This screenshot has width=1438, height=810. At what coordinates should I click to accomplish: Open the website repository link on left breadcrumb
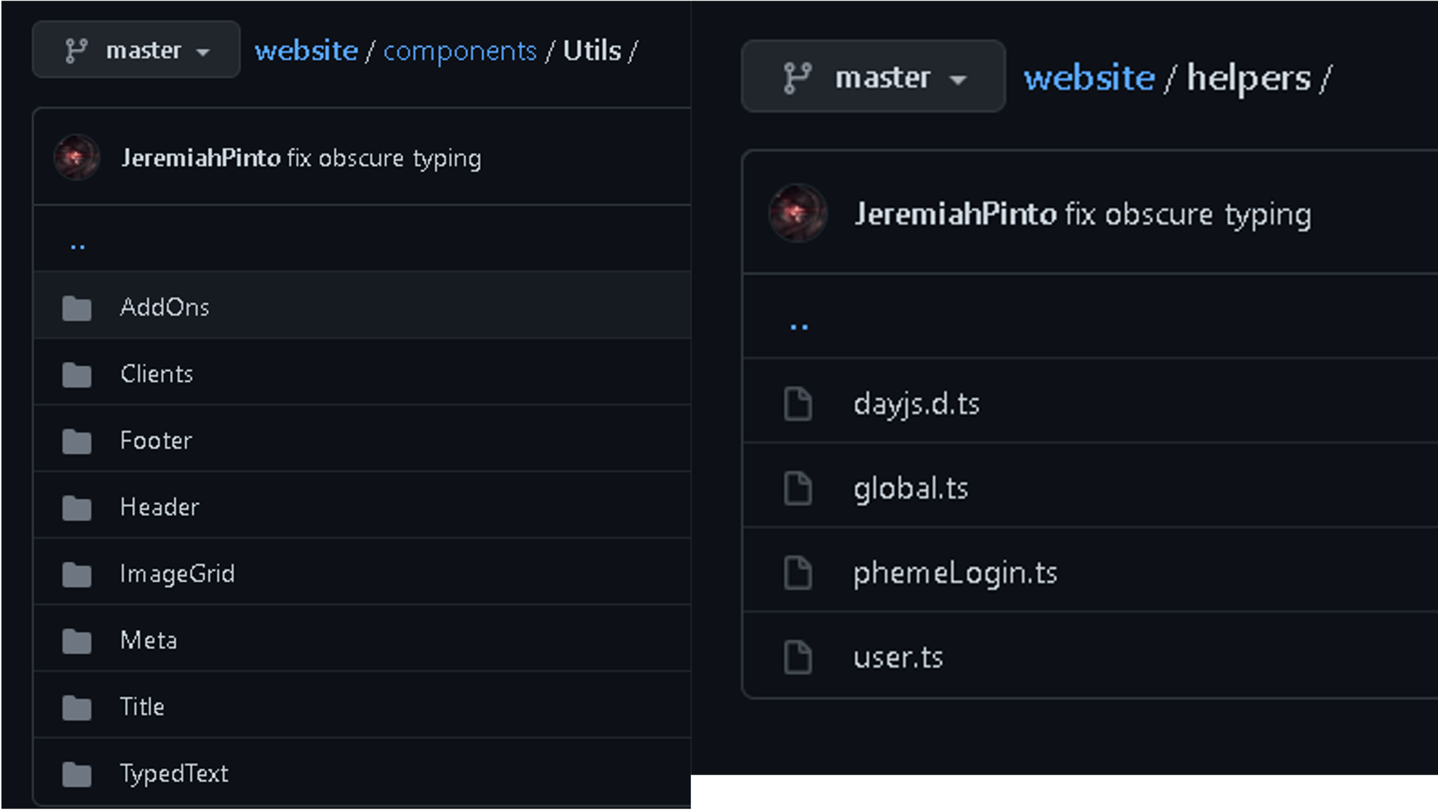tap(306, 50)
